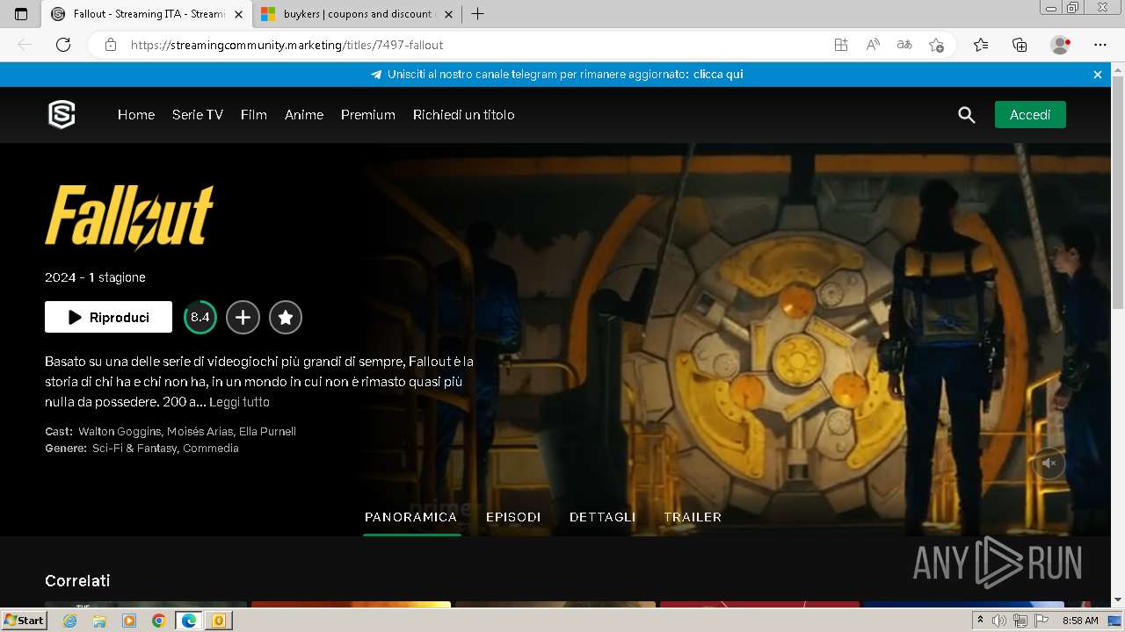Screen dimensions: 1125x632
Task: Select the PANORAMICA tab
Action: click(411, 517)
